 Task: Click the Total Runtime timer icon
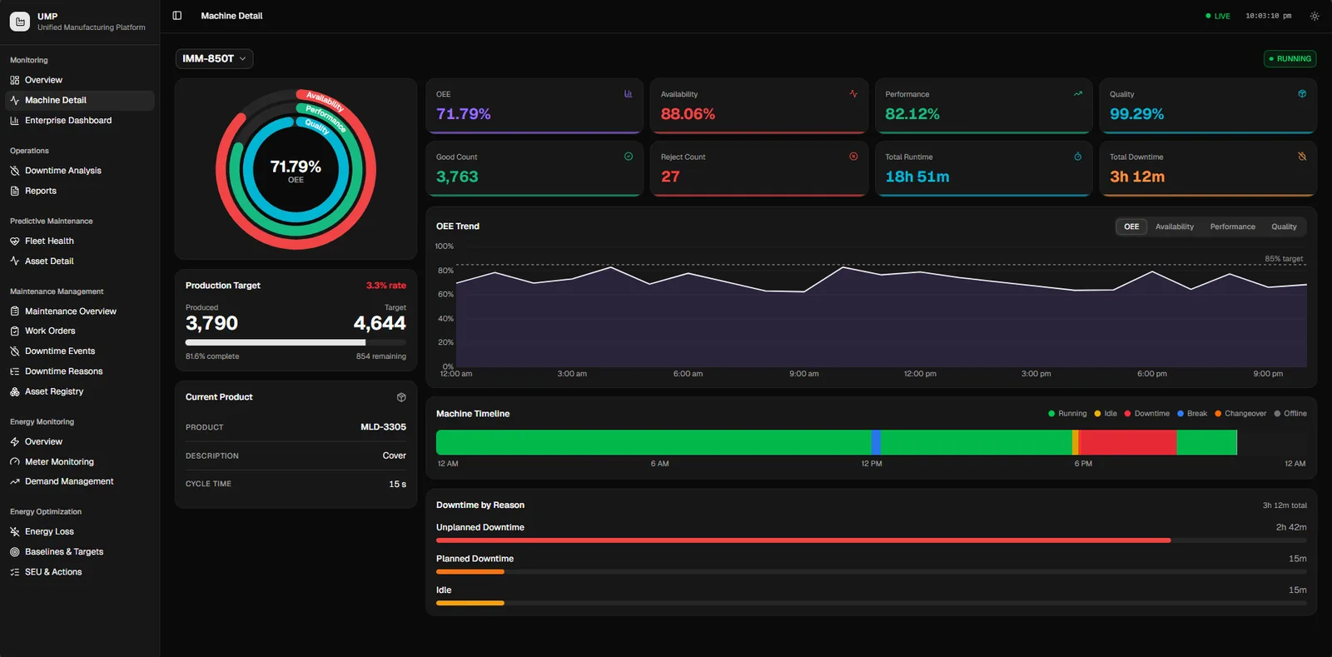[x=1078, y=156]
